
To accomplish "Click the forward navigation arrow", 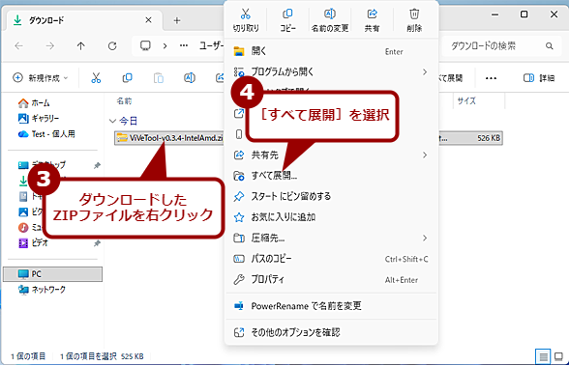I will [49, 46].
